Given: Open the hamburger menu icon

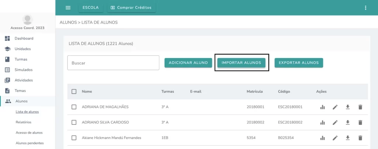Looking at the screenshot, I should tap(68, 8).
